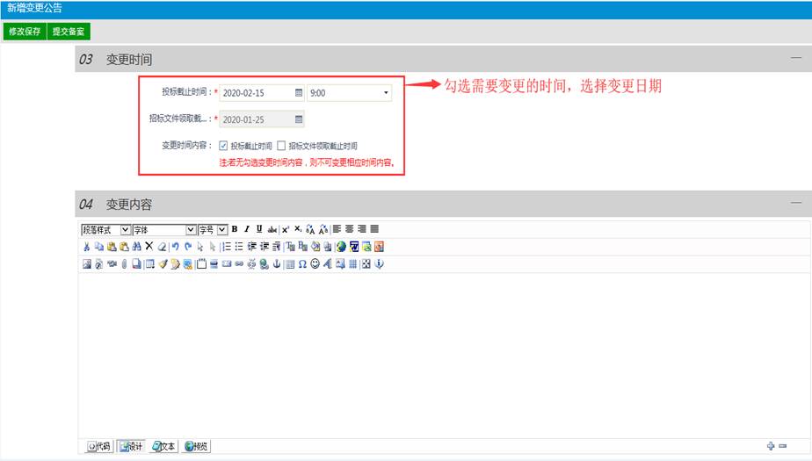Switch to the 代码 code view tab
Screen dimensions: 812x461
98,446
